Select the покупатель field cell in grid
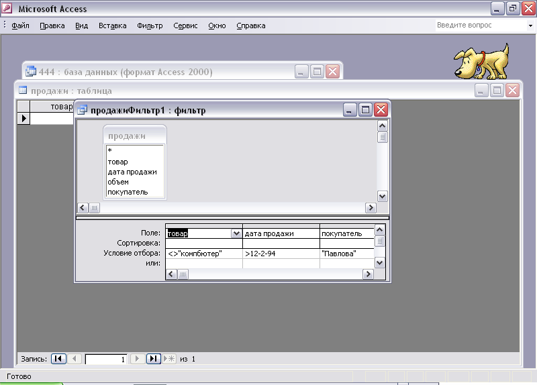Screen dimensions: 537x385 [x=347, y=233]
